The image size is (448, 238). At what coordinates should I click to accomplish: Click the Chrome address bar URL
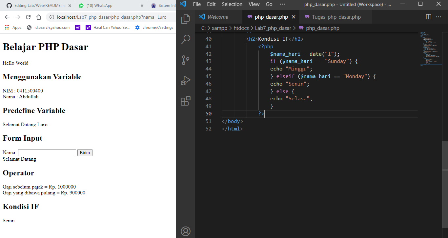(112, 17)
